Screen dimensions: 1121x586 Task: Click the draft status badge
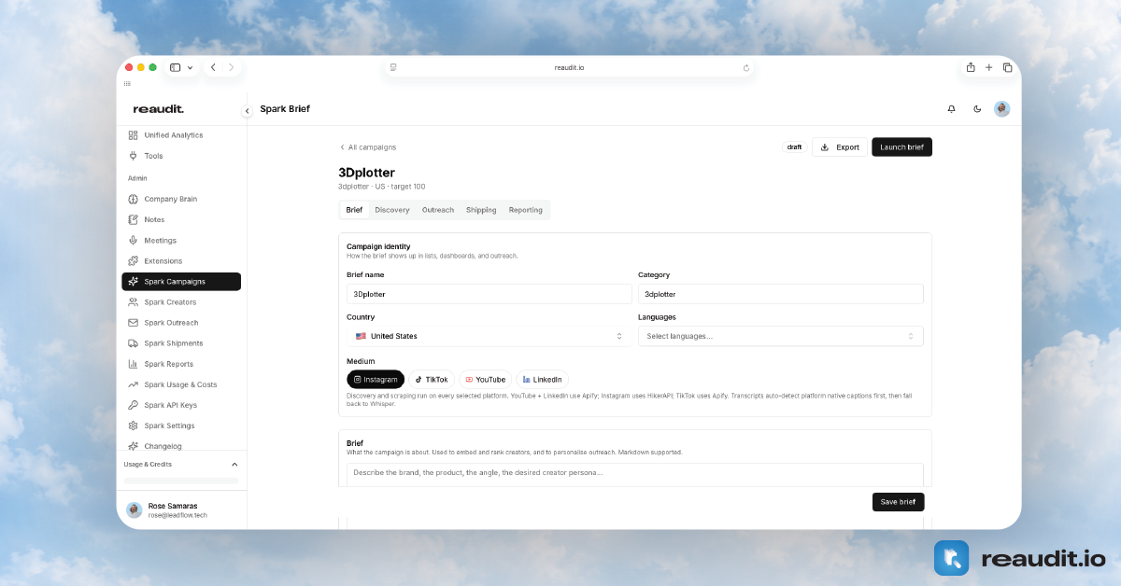(794, 147)
